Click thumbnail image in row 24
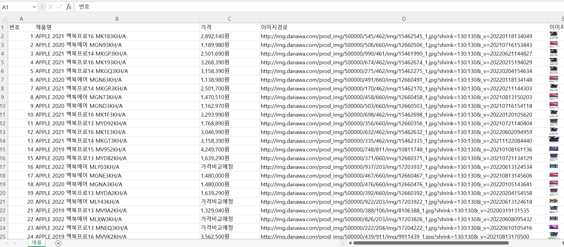 pos(553,227)
